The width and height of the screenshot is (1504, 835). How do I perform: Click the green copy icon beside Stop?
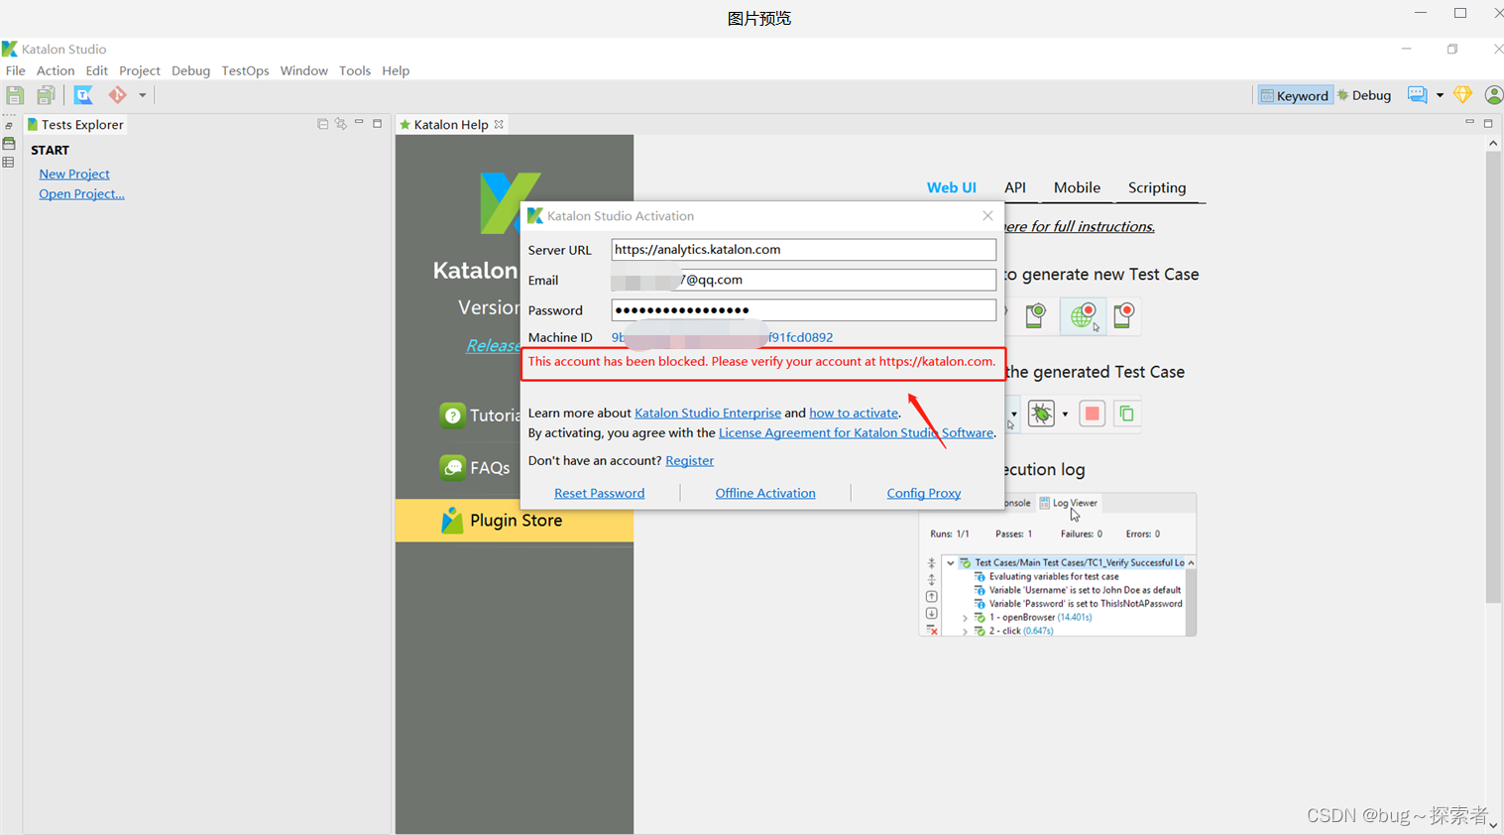pos(1126,414)
